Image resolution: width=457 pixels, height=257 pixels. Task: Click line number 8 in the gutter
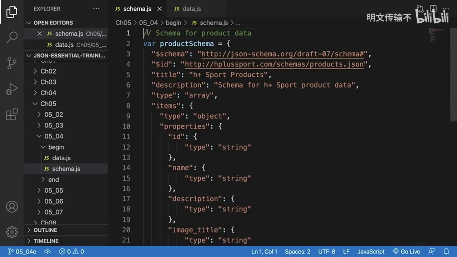[x=128, y=106]
